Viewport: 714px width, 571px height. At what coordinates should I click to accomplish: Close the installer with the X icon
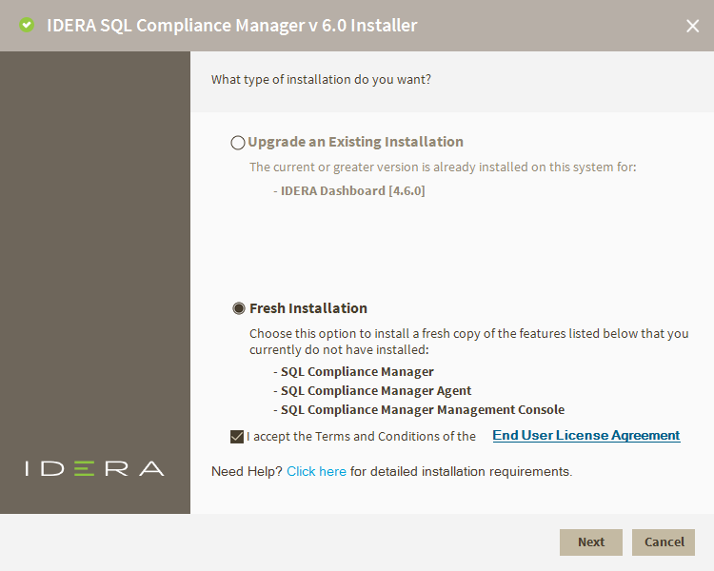click(692, 26)
